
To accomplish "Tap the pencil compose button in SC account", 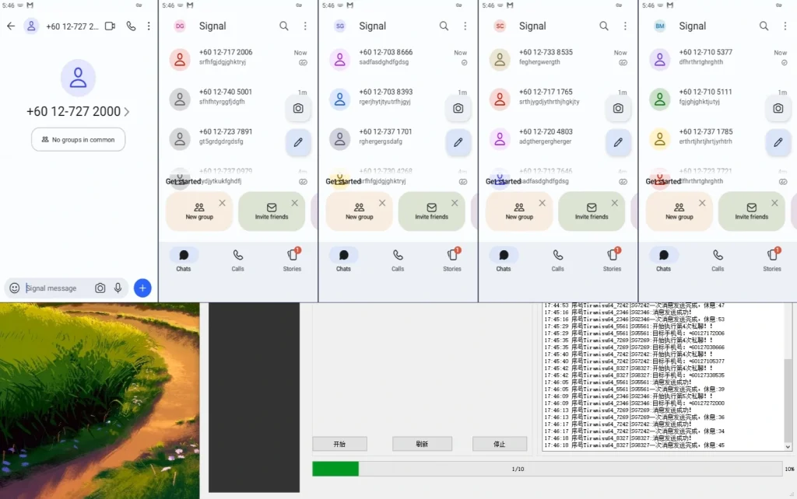I will click(618, 142).
